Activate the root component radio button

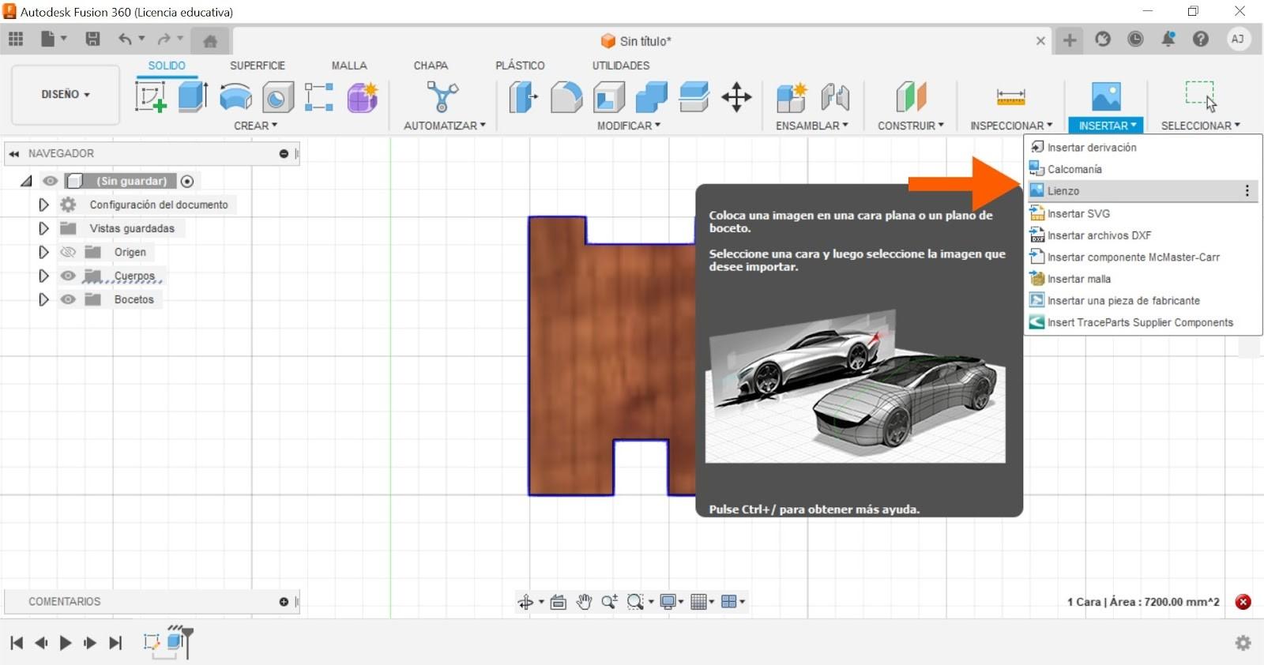(187, 181)
